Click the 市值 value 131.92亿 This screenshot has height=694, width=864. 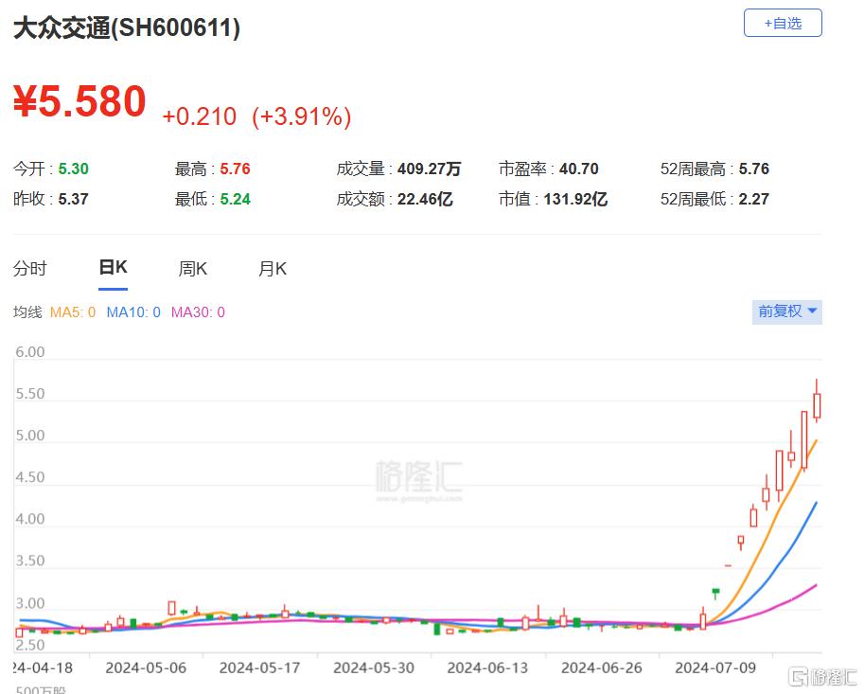[x=575, y=199]
